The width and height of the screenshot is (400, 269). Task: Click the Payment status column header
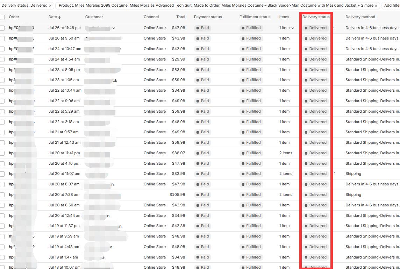(208, 17)
